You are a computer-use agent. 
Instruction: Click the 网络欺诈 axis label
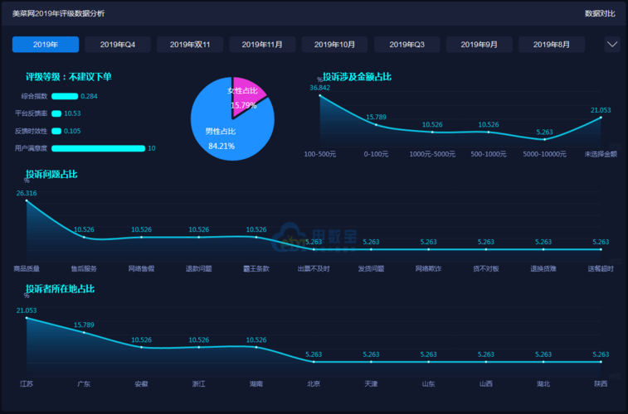point(429,269)
